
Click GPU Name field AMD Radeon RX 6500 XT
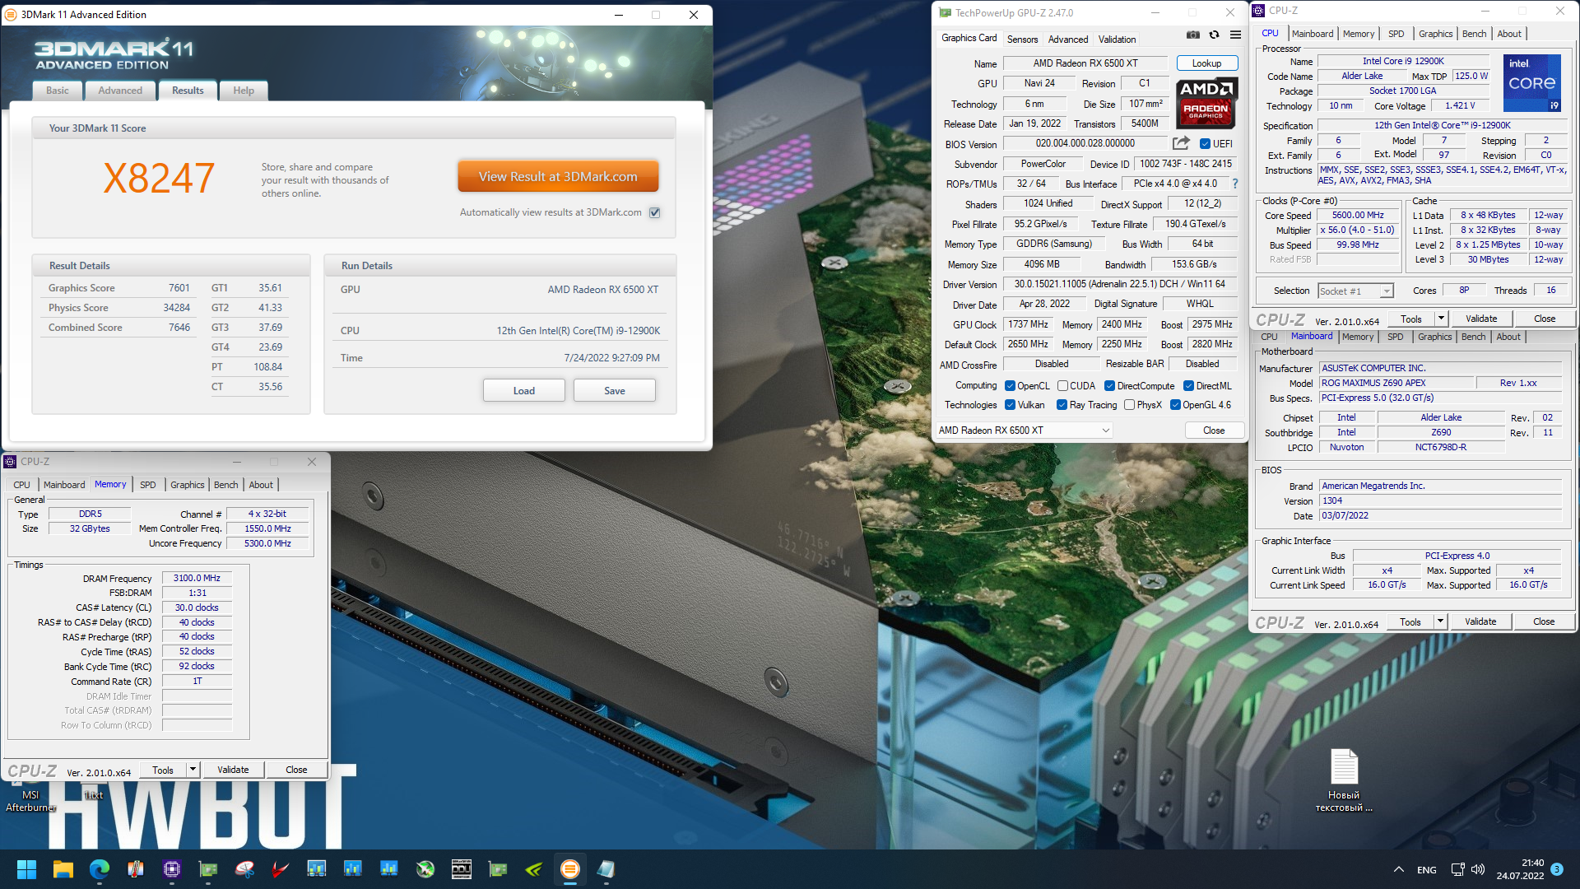(1085, 63)
